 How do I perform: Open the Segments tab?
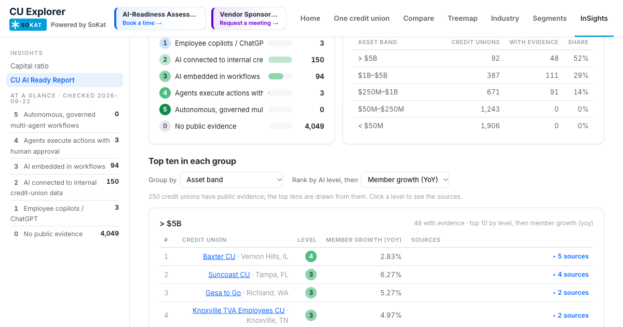550,18
